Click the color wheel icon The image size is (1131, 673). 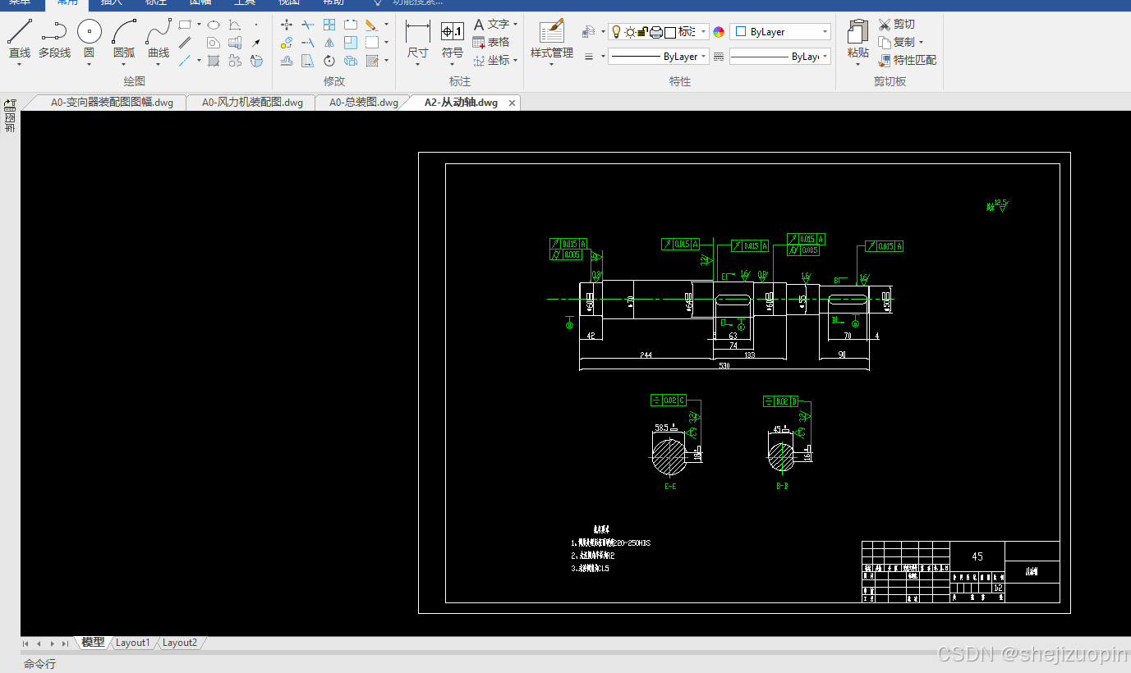(x=719, y=32)
